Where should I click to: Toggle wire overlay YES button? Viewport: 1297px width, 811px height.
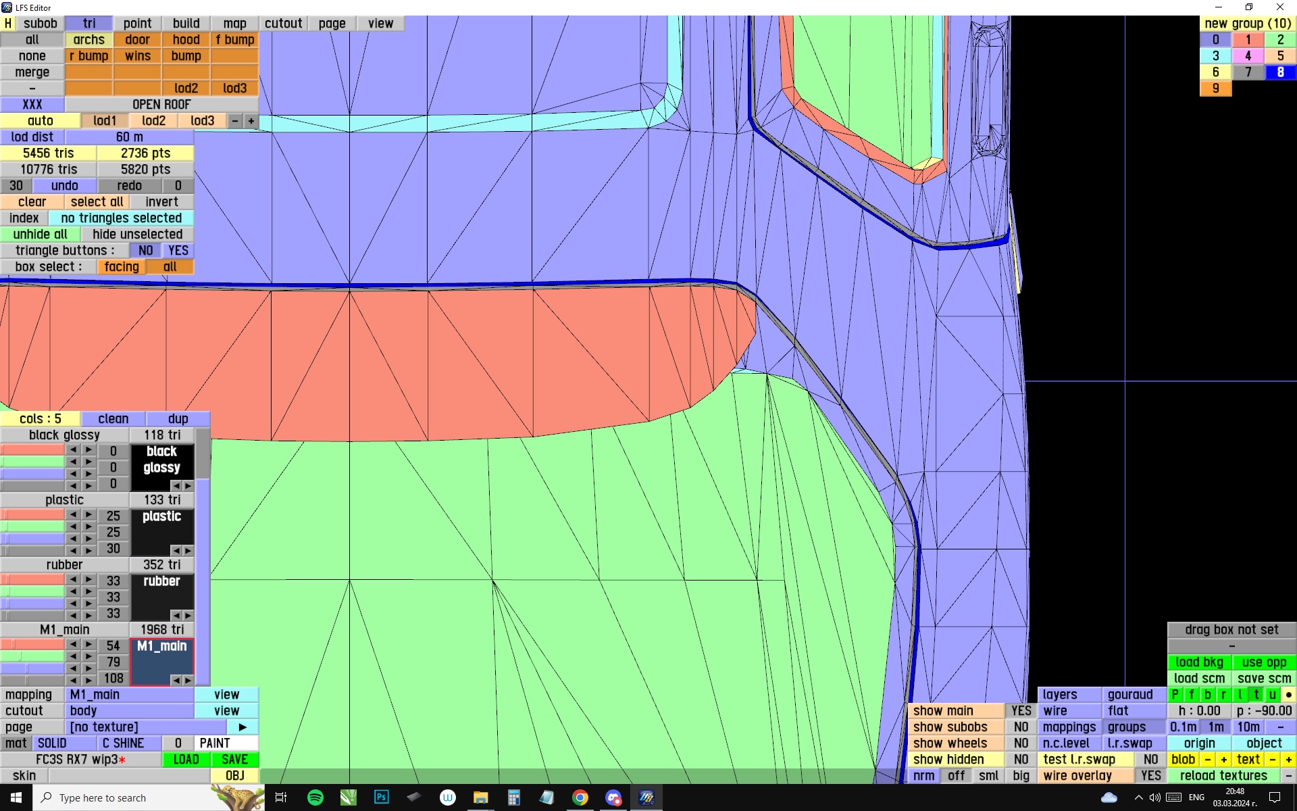[x=1150, y=775]
